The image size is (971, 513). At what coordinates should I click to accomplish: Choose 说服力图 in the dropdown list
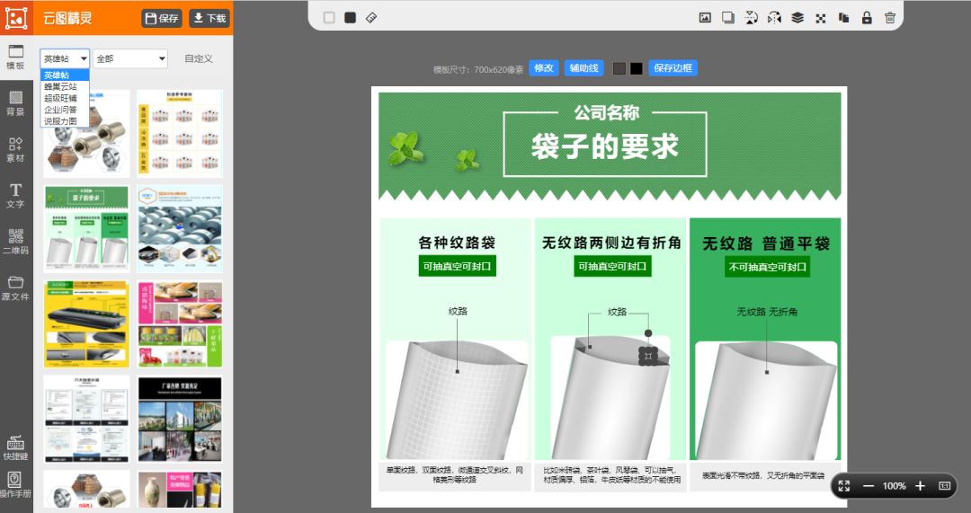(65, 121)
